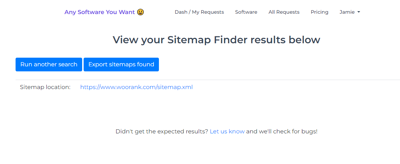Open the Jamie account dropdown
400x164 pixels.
pos(350,12)
